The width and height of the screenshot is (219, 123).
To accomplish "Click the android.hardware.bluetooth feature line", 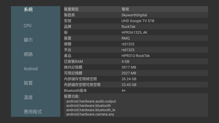I will [88, 106].
